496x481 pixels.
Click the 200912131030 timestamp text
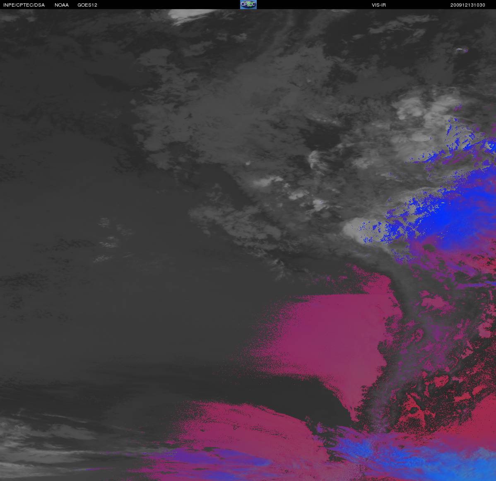click(467, 5)
